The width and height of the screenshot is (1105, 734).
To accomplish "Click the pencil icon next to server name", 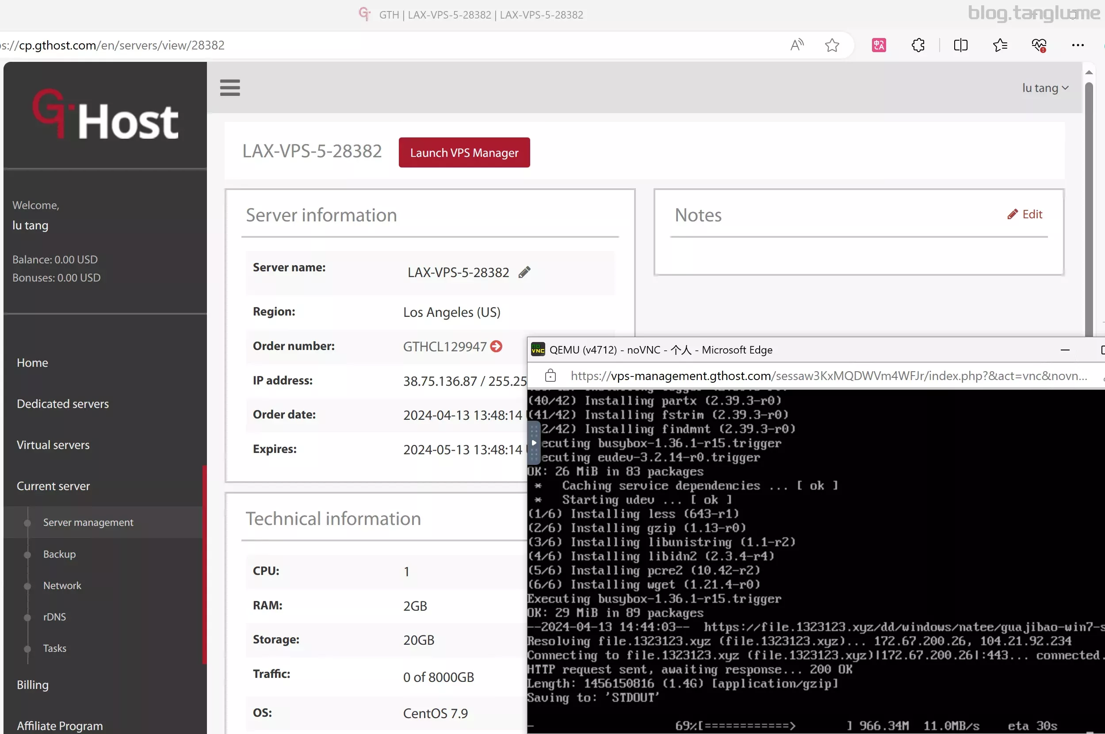I will click(x=524, y=272).
